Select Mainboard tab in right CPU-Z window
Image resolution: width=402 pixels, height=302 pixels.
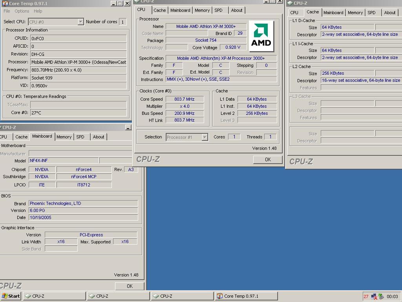point(333,13)
